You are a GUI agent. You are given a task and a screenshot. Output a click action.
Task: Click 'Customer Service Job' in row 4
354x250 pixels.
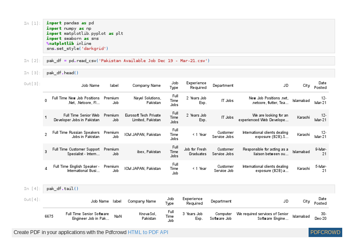pyautogui.click(x=224, y=169)
